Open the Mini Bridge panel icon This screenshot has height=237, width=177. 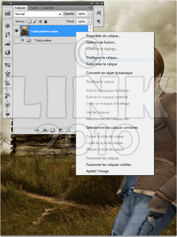(7, 13)
